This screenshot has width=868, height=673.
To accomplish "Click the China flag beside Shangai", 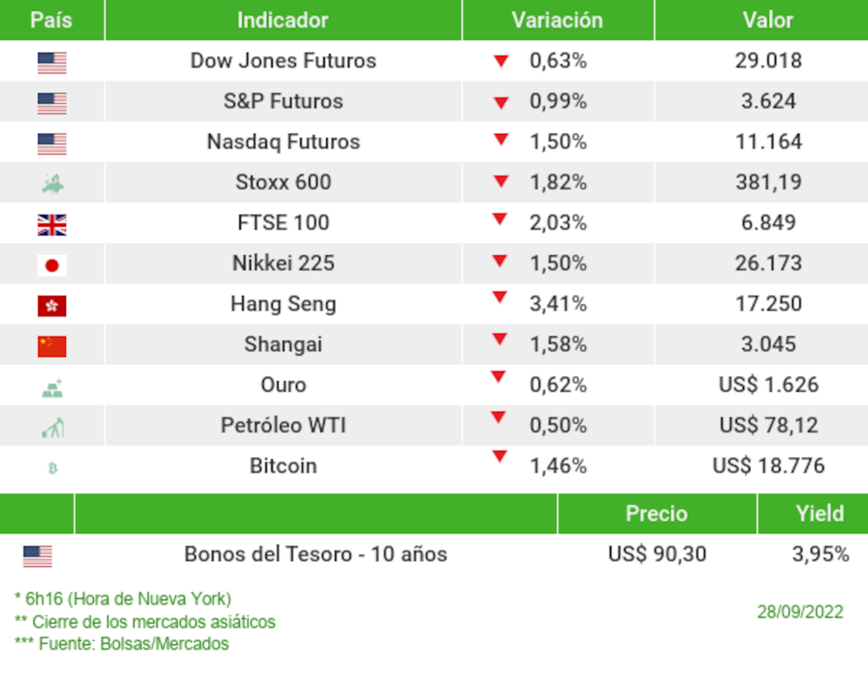I will [52, 346].
